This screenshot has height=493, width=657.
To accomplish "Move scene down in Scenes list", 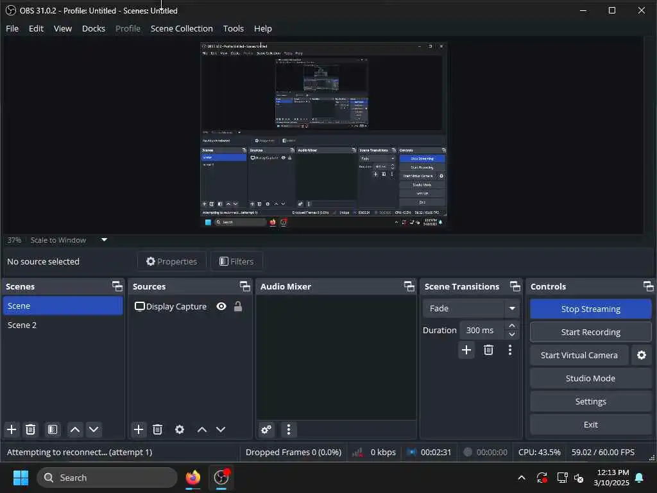I will point(94,429).
